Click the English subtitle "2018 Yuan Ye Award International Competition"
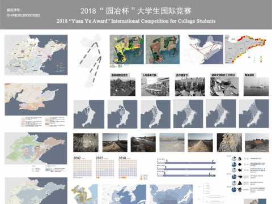The width and height of the screenshot is (272, 204). pos(136,21)
